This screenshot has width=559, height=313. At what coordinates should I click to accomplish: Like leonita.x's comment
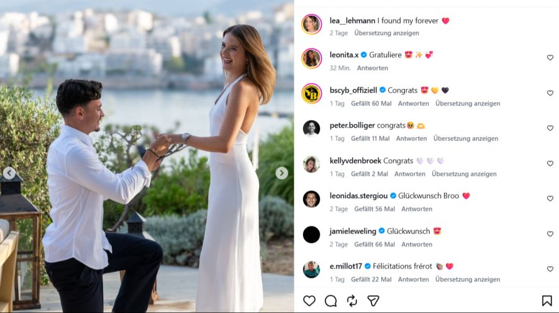tap(550, 58)
